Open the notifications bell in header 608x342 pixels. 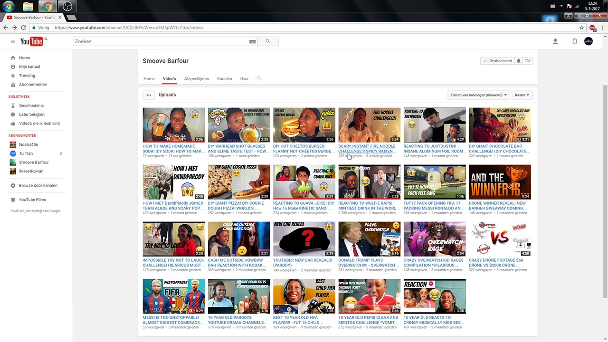pyautogui.click(x=575, y=41)
